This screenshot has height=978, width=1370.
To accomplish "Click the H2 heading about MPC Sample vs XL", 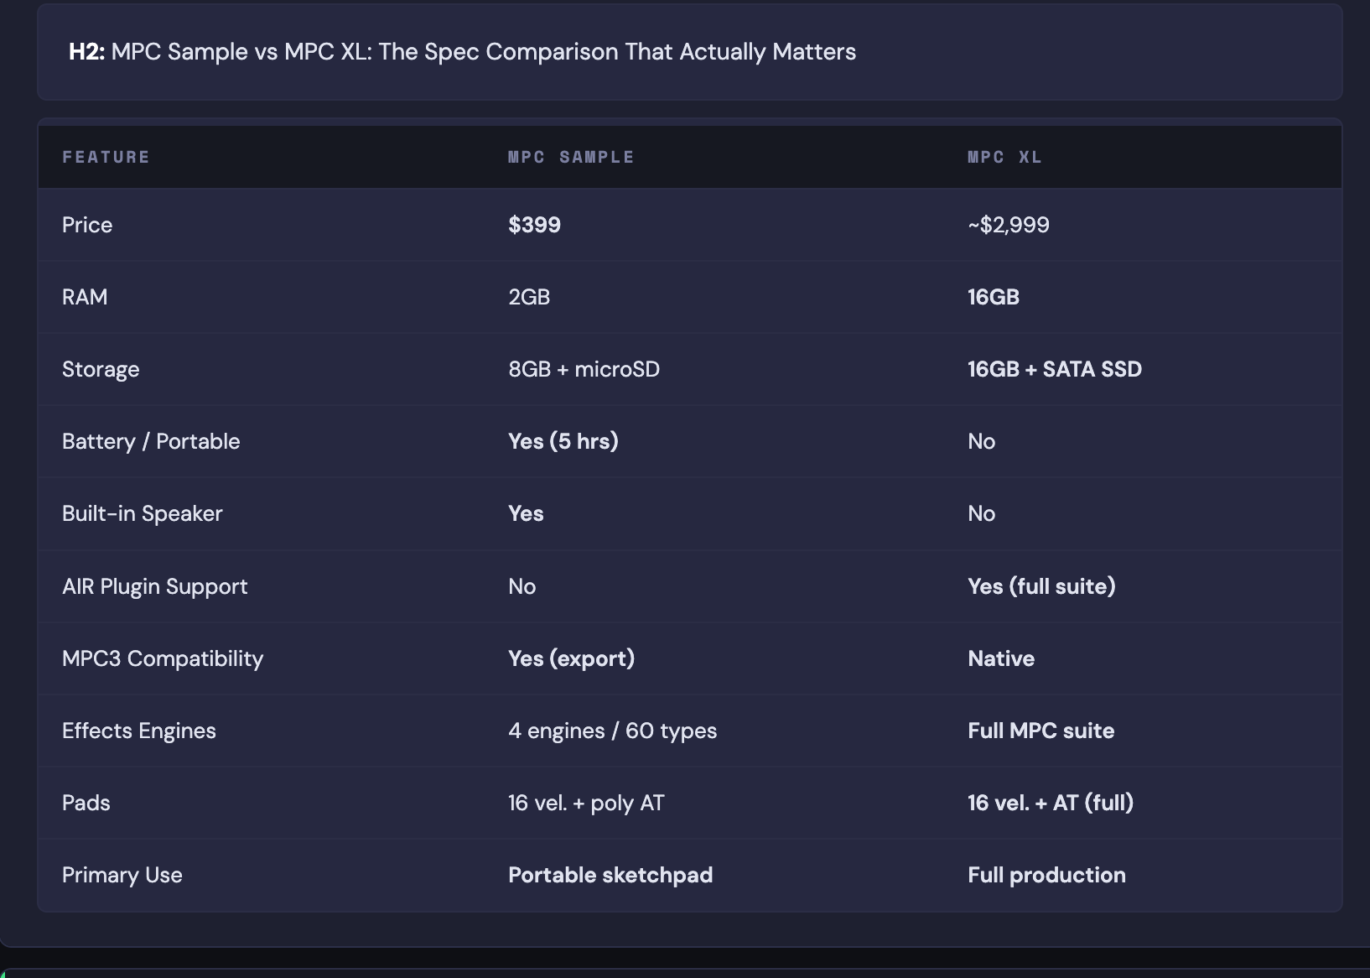I will click(462, 52).
